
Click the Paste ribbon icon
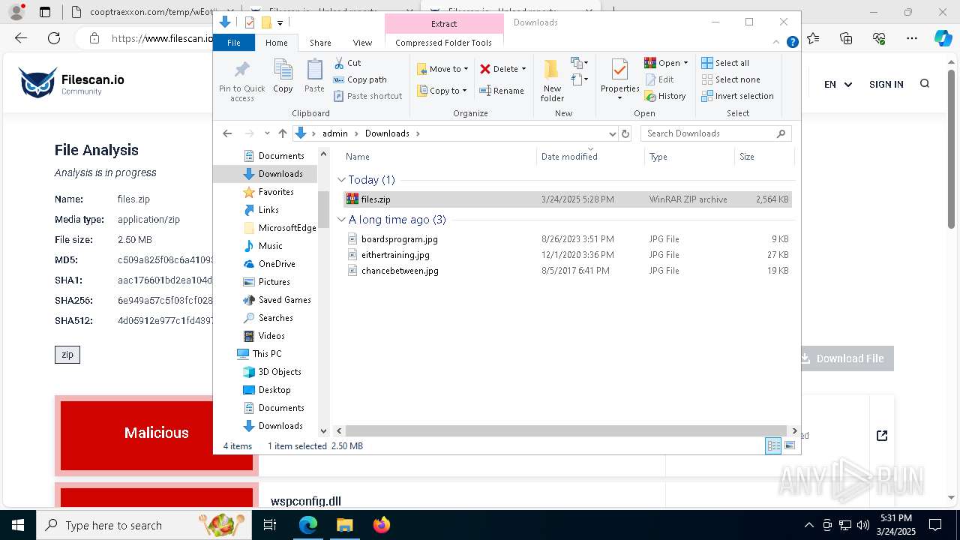(314, 76)
